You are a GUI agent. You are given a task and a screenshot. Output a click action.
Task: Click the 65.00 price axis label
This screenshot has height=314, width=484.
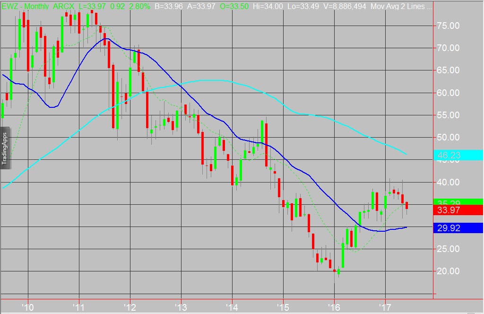click(448, 70)
